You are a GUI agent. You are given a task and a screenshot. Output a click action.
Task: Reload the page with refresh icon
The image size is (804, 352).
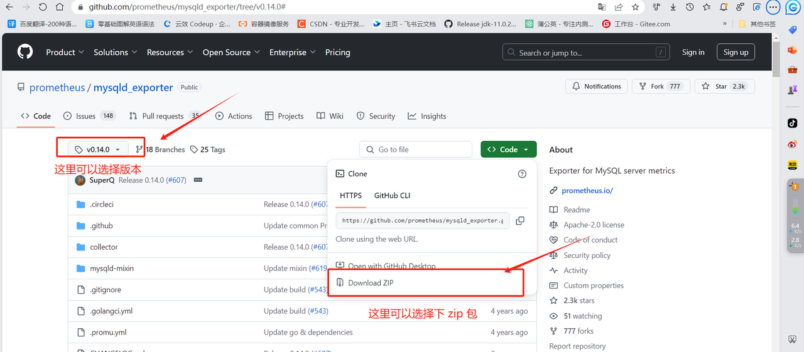tap(43, 7)
